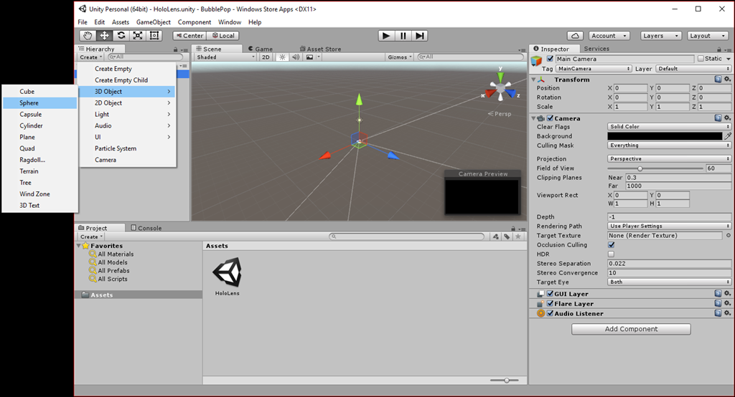
Task: Enable the Static checkbox
Action: click(701, 59)
